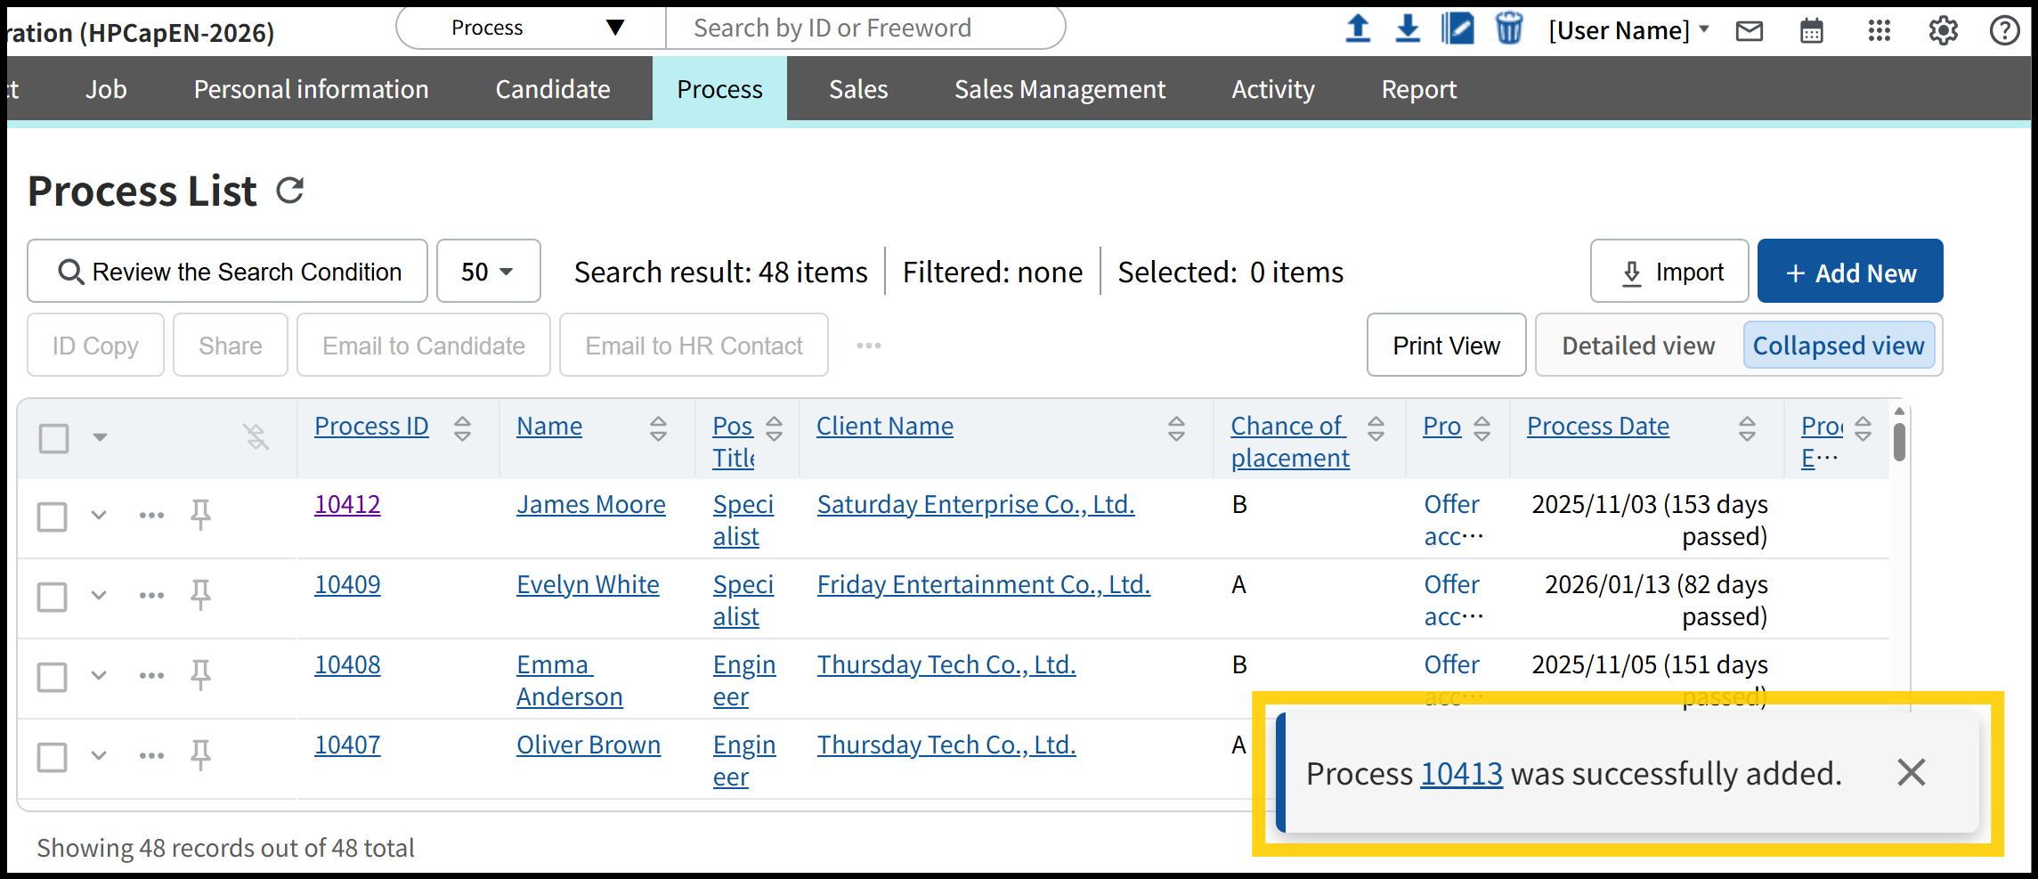Toggle the select-all header checkbox

[x=54, y=437]
